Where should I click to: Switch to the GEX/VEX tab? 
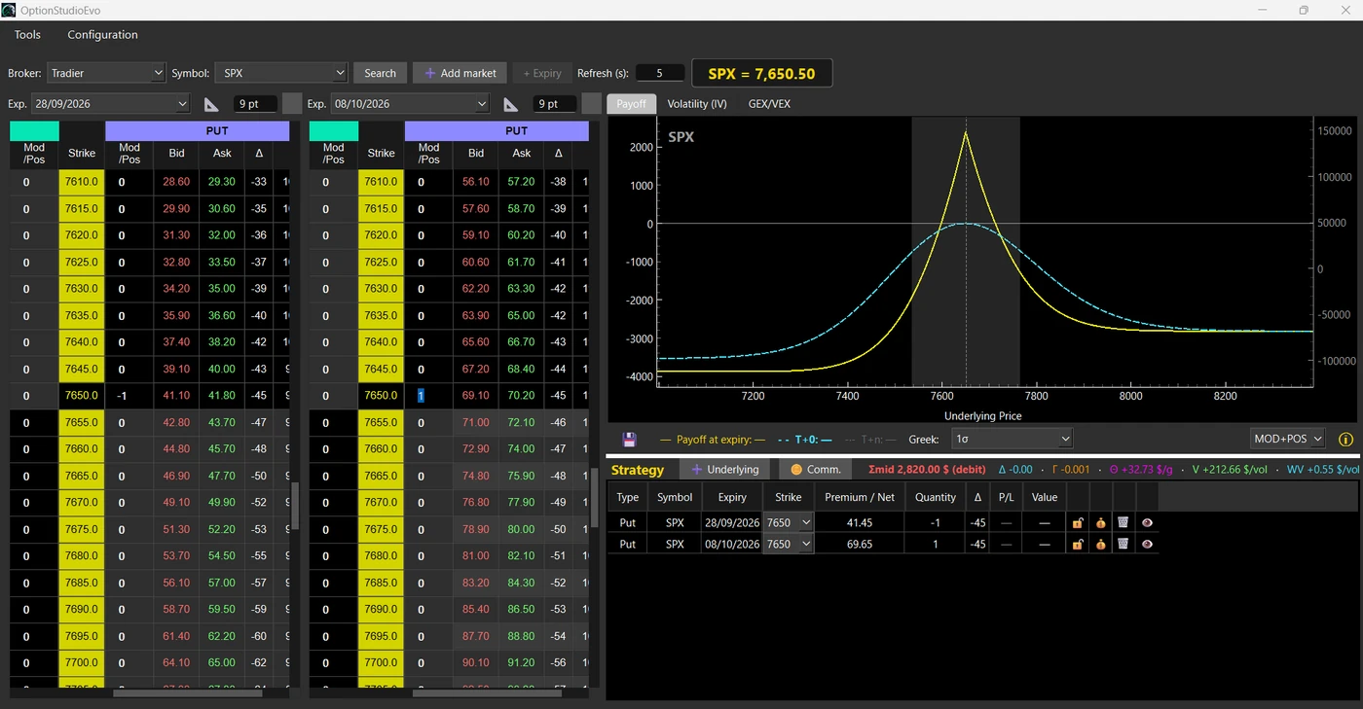tap(769, 104)
